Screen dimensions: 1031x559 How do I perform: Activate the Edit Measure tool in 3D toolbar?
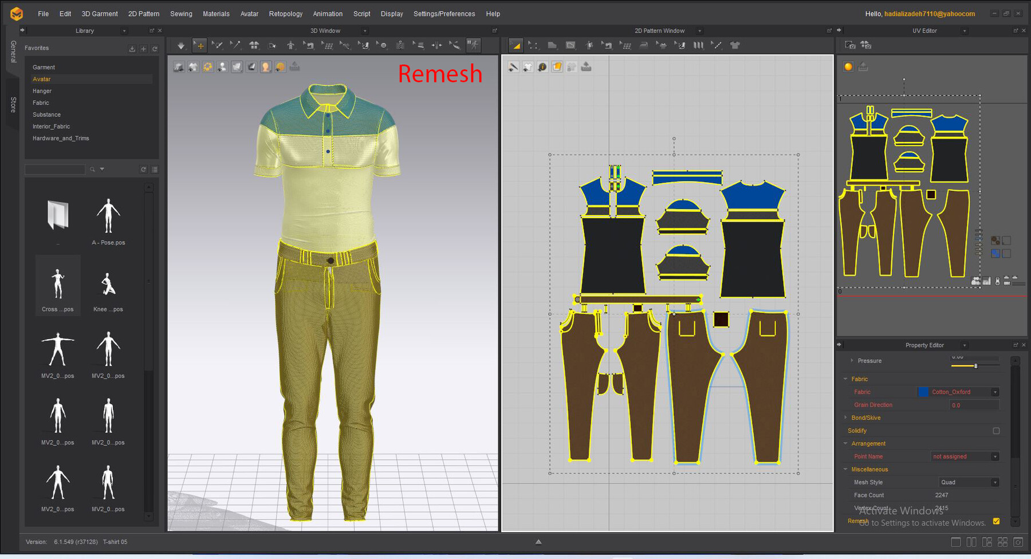point(455,45)
